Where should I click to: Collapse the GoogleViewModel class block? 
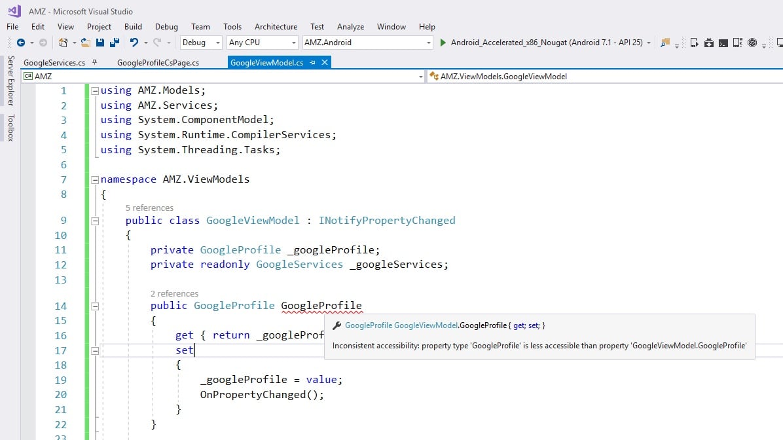(x=95, y=221)
